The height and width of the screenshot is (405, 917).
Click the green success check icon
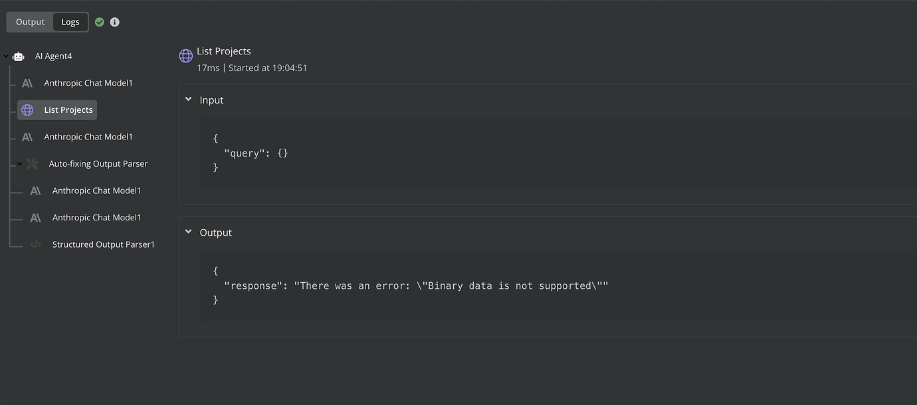point(100,21)
